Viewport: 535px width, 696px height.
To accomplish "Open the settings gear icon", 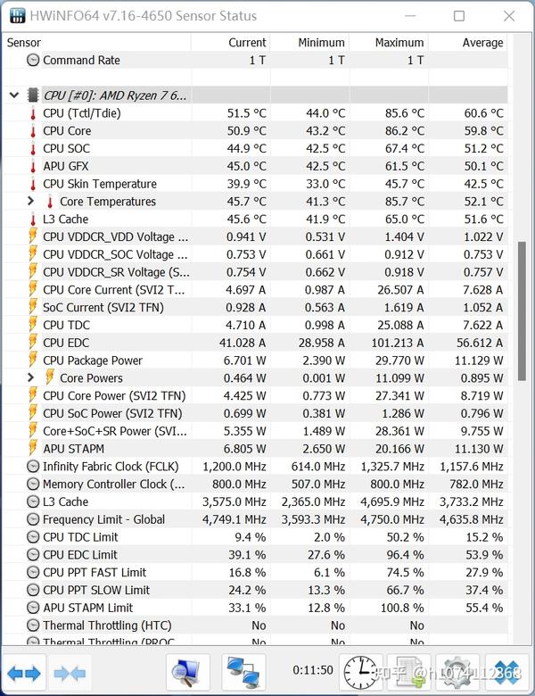I will [x=458, y=671].
